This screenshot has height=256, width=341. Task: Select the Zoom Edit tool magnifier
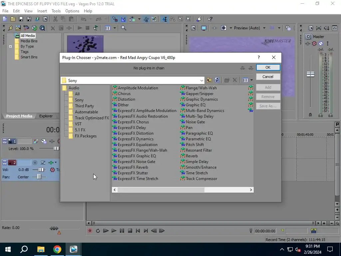tap(188, 19)
